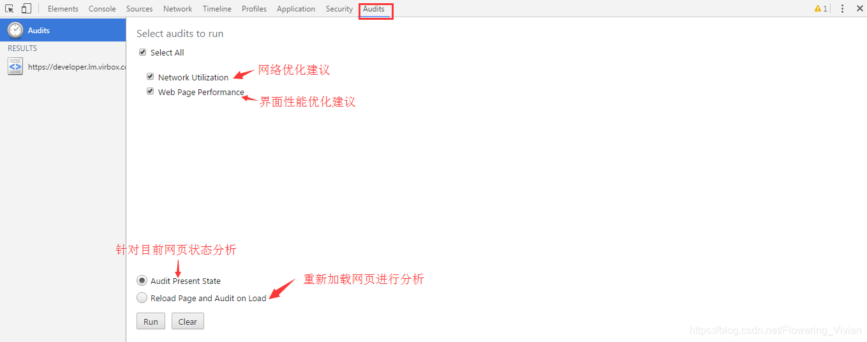The width and height of the screenshot is (867, 342).
Task: Switch to the Application tab
Action: tap(296, 9)
